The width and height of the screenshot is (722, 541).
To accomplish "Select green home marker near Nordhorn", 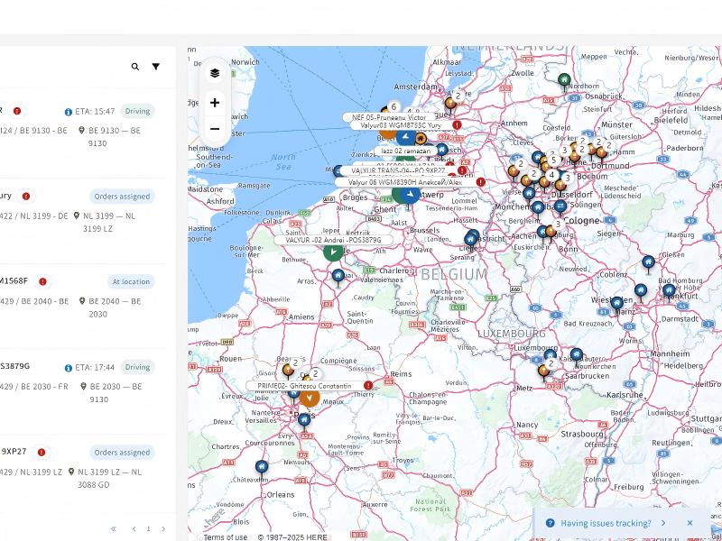I will point(564,80).
